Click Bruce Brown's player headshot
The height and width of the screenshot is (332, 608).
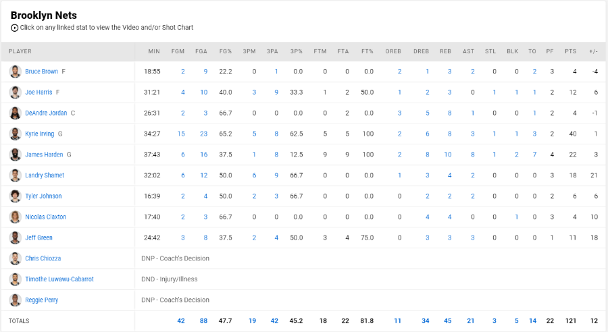[x=15, y=72]
